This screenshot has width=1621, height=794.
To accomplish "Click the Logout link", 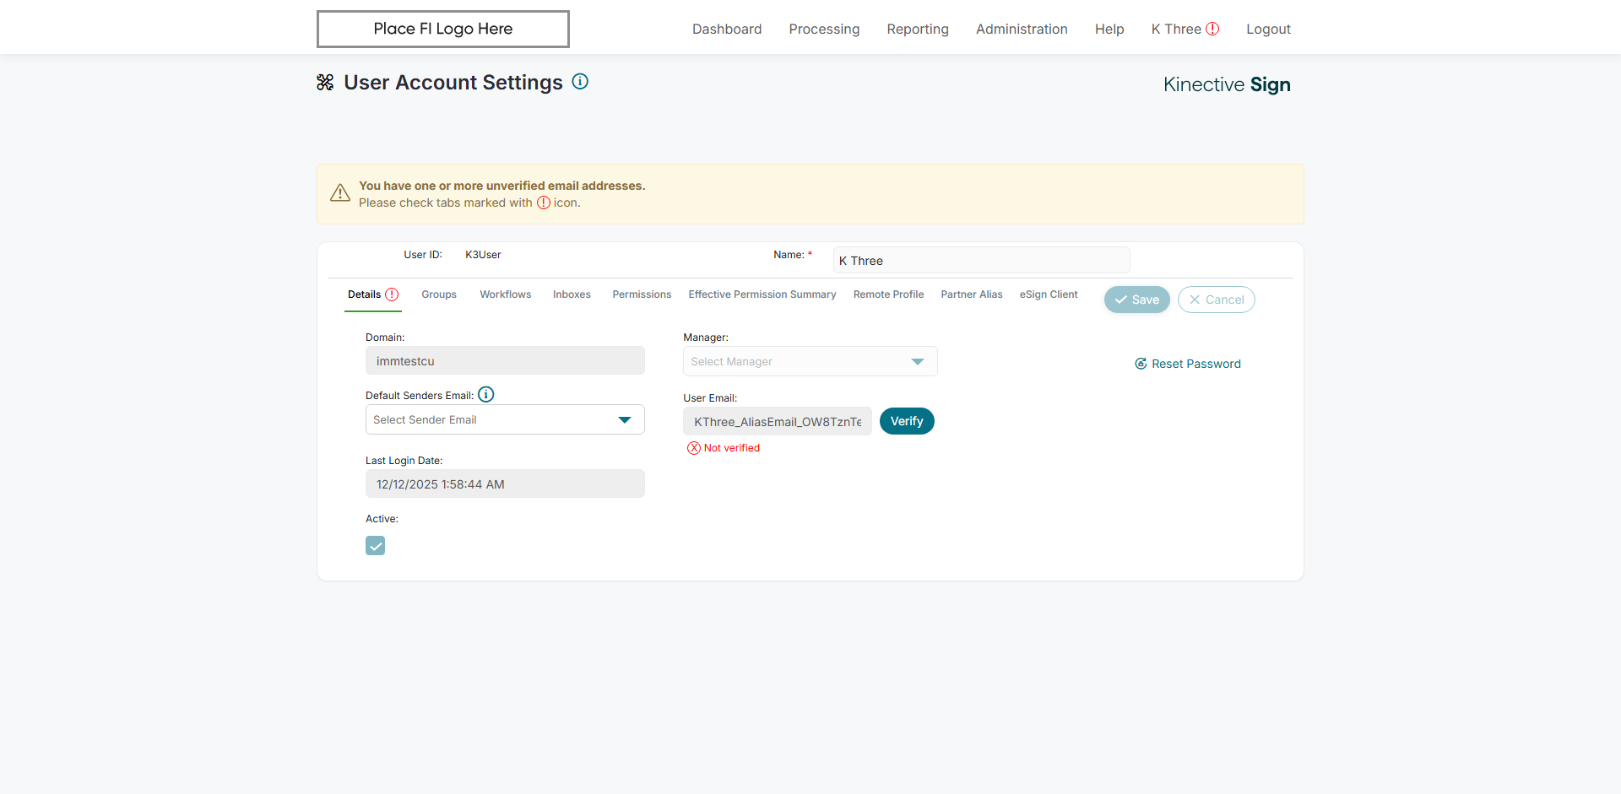I will (x=1268, y=29).
